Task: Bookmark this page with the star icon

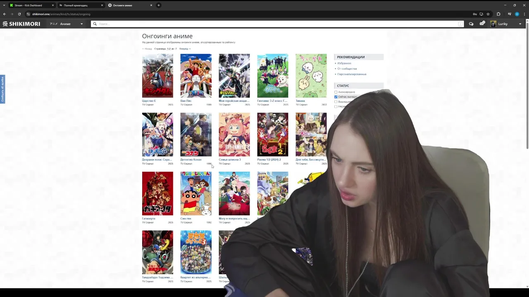Action: coord(488,14)
